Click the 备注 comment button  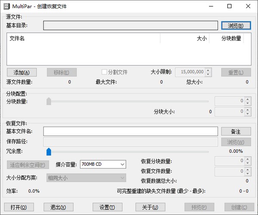click(236, 131)
